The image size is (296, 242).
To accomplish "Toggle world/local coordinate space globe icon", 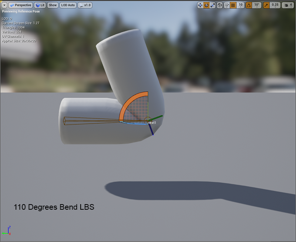I will [x=219, y=5].
